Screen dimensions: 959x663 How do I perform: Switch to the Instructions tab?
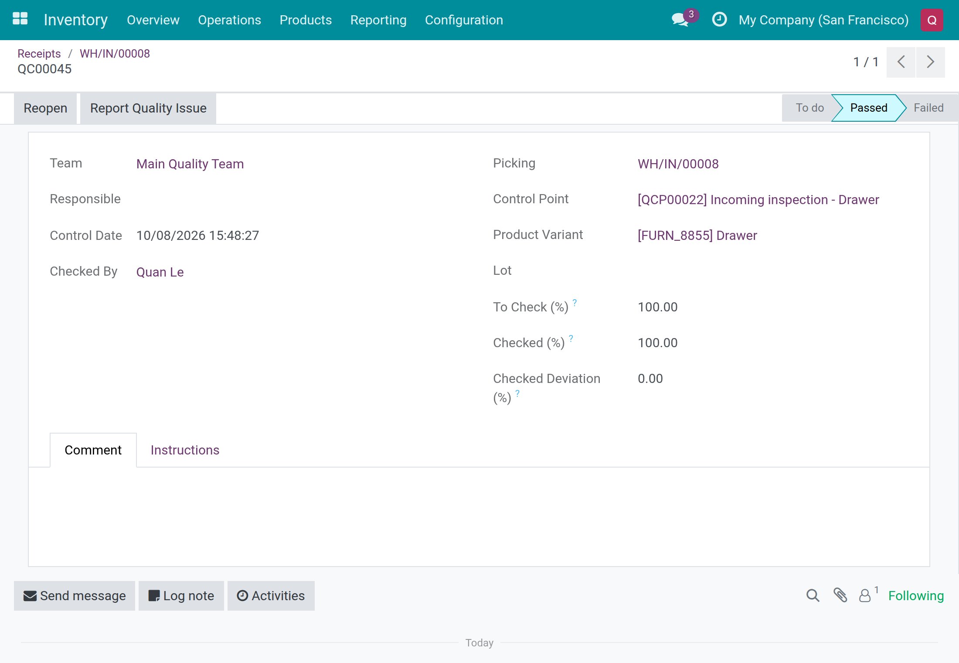[x=185, y=450]
